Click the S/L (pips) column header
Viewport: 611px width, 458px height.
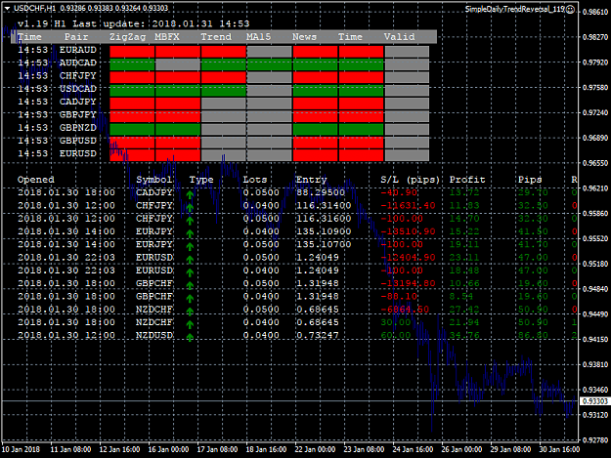[411, 180]
